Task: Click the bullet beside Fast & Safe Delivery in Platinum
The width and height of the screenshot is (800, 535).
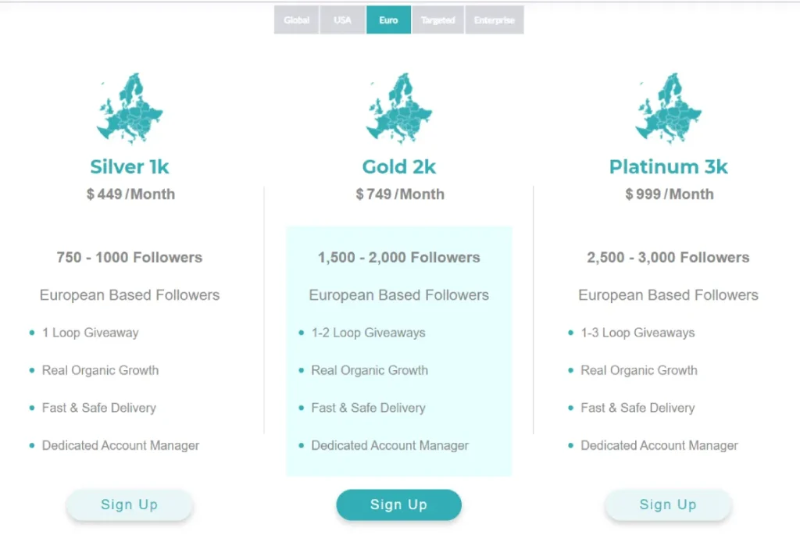Action: pyautogui.click(x=571, y=408)
